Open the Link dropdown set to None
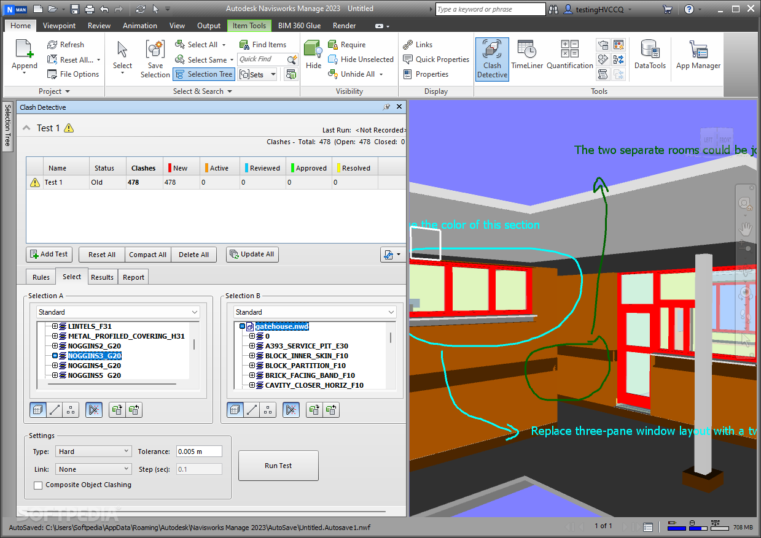761x538 pixels. coord(93,469)
